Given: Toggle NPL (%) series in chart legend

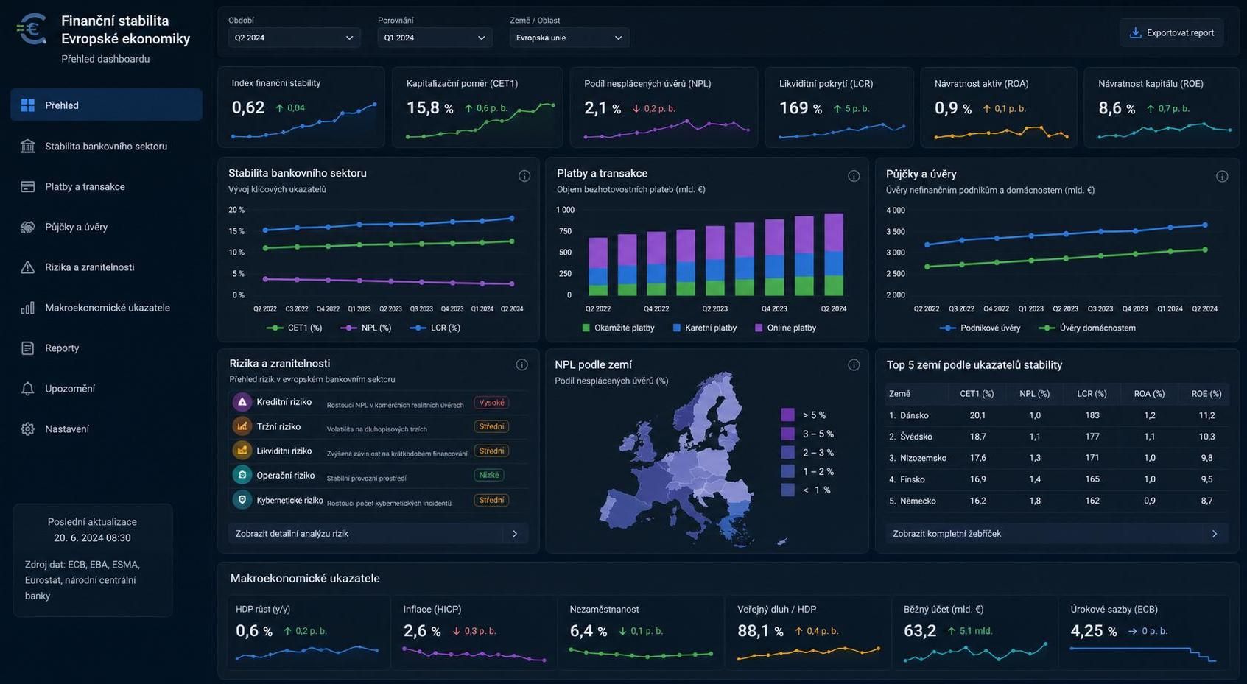Looking at the screenshot, I should 365,328.
